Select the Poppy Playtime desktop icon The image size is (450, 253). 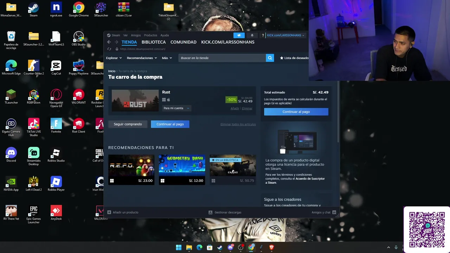point(79,67)
